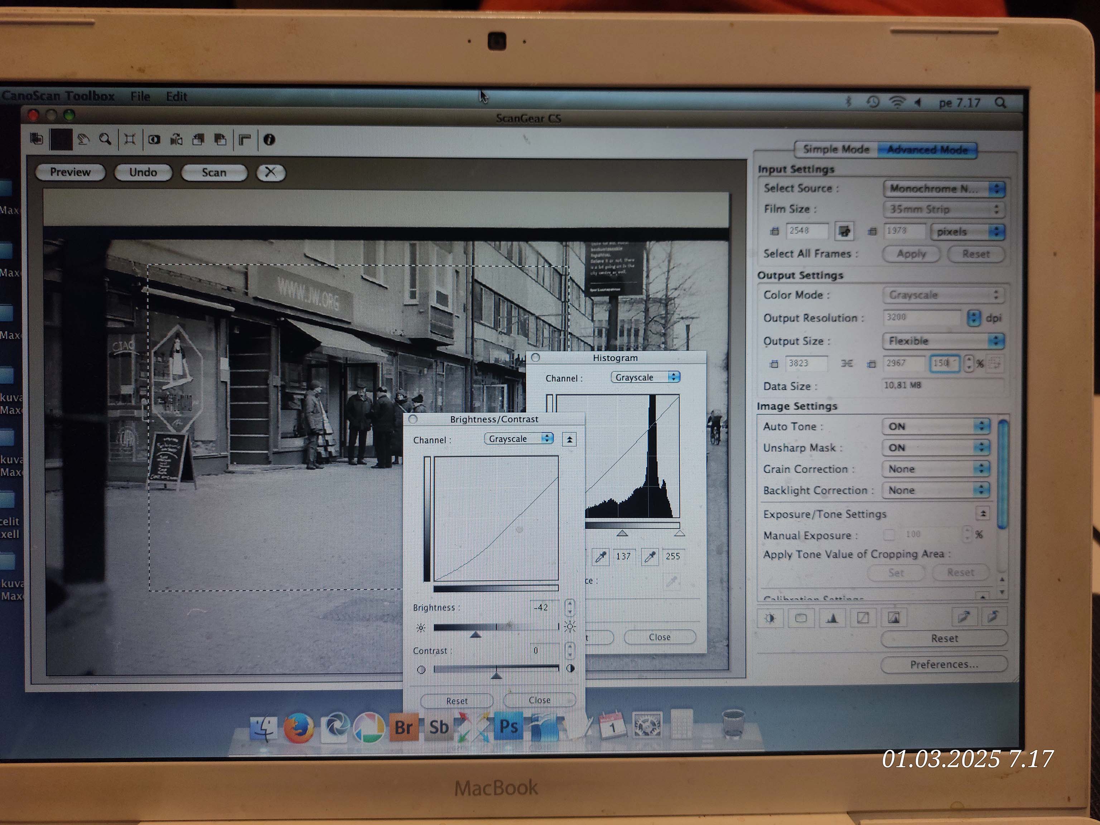Image resolution: width=1100 pixels, height=825 pixels.
Task: Open the Select Source dropdown
Action: pos(944,188)
